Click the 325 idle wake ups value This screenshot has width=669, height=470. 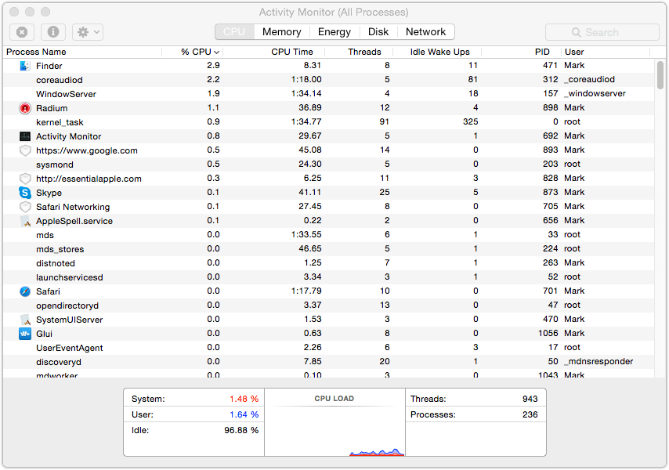click(470, 121)
